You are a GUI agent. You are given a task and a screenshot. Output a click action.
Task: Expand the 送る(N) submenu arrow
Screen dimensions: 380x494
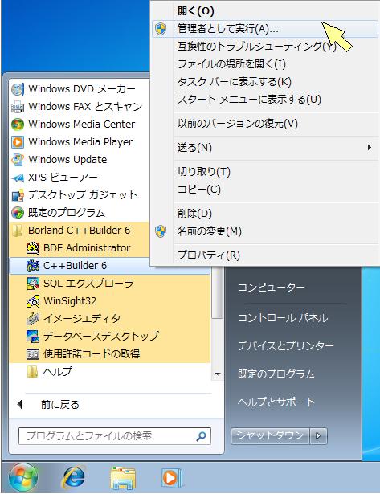(370, 148)
